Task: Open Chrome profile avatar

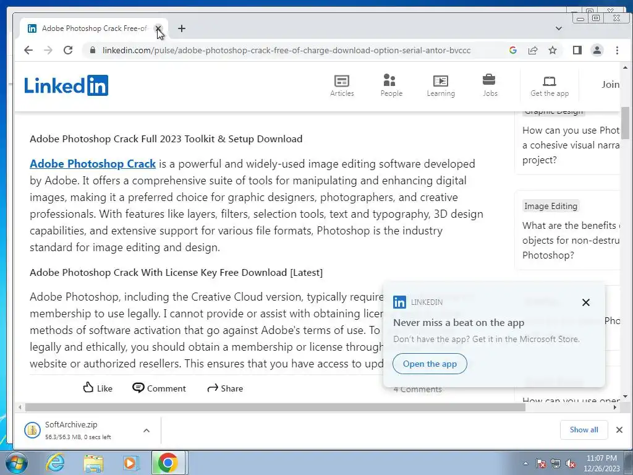Action: [597, 50]
